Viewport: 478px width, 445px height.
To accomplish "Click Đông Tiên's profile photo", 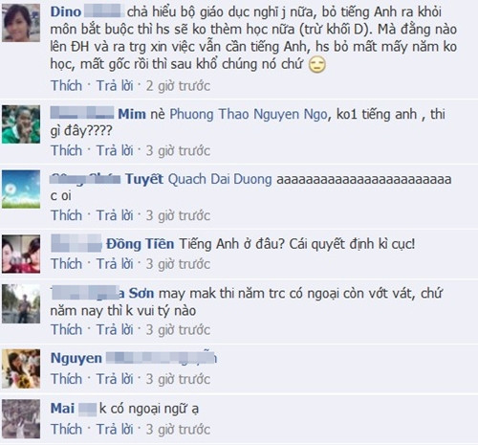I will click(x=21, y=254).
